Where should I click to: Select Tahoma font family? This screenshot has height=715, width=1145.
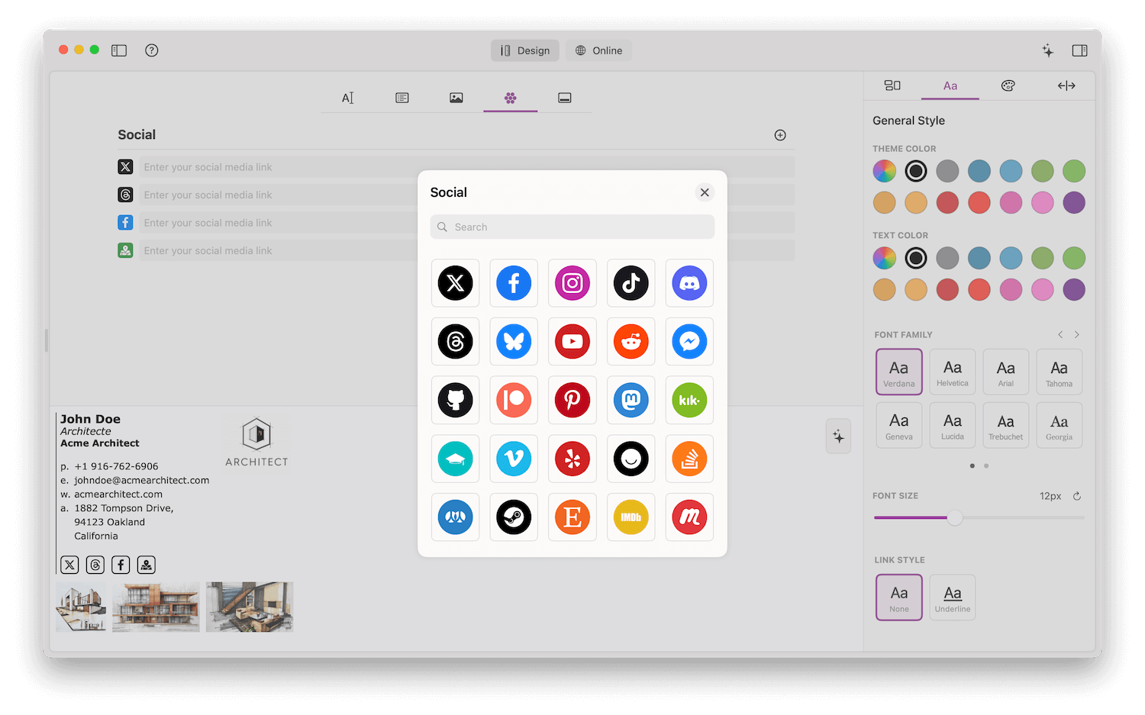[1060, 372]
